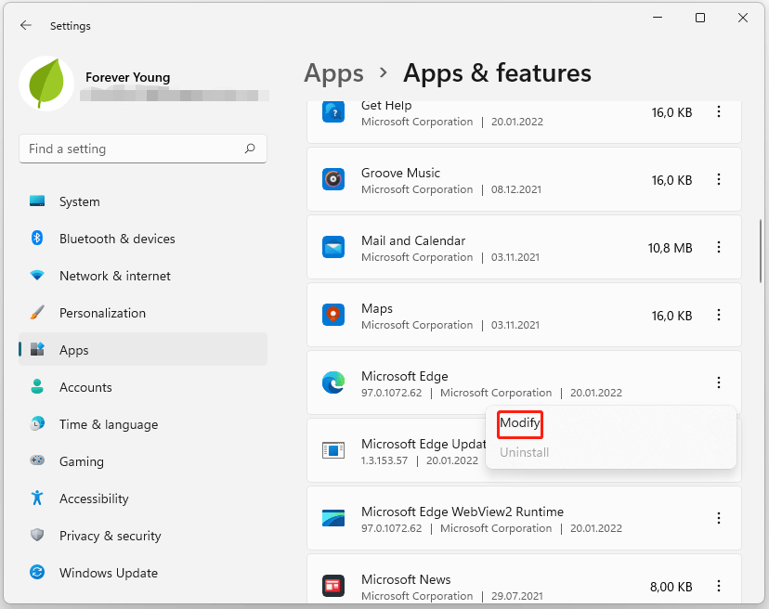Click the Maps app name
Viewport: 769px width, 609px height.
point(377,308)
